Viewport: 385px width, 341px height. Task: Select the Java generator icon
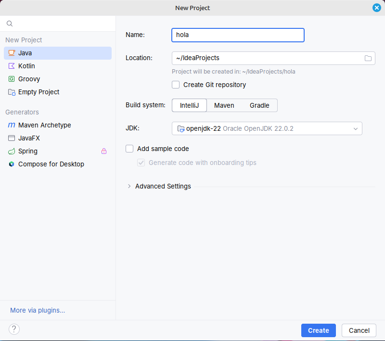click(x=11, y=53)
